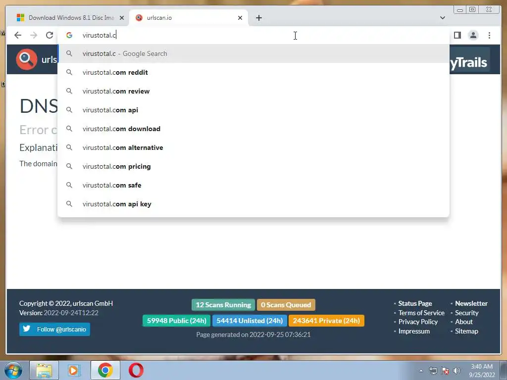Click the 243641 Private (24h) badge
This screenshot has width=507, height=380.
coord(326,321)
